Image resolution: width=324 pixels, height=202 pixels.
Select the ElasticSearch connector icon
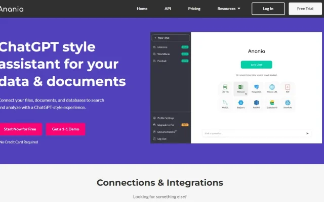[x=272, y=103]
